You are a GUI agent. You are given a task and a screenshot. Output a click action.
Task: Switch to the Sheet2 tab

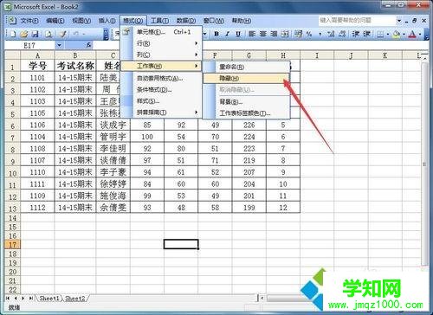pyautogui.click(x=75, y=299)
